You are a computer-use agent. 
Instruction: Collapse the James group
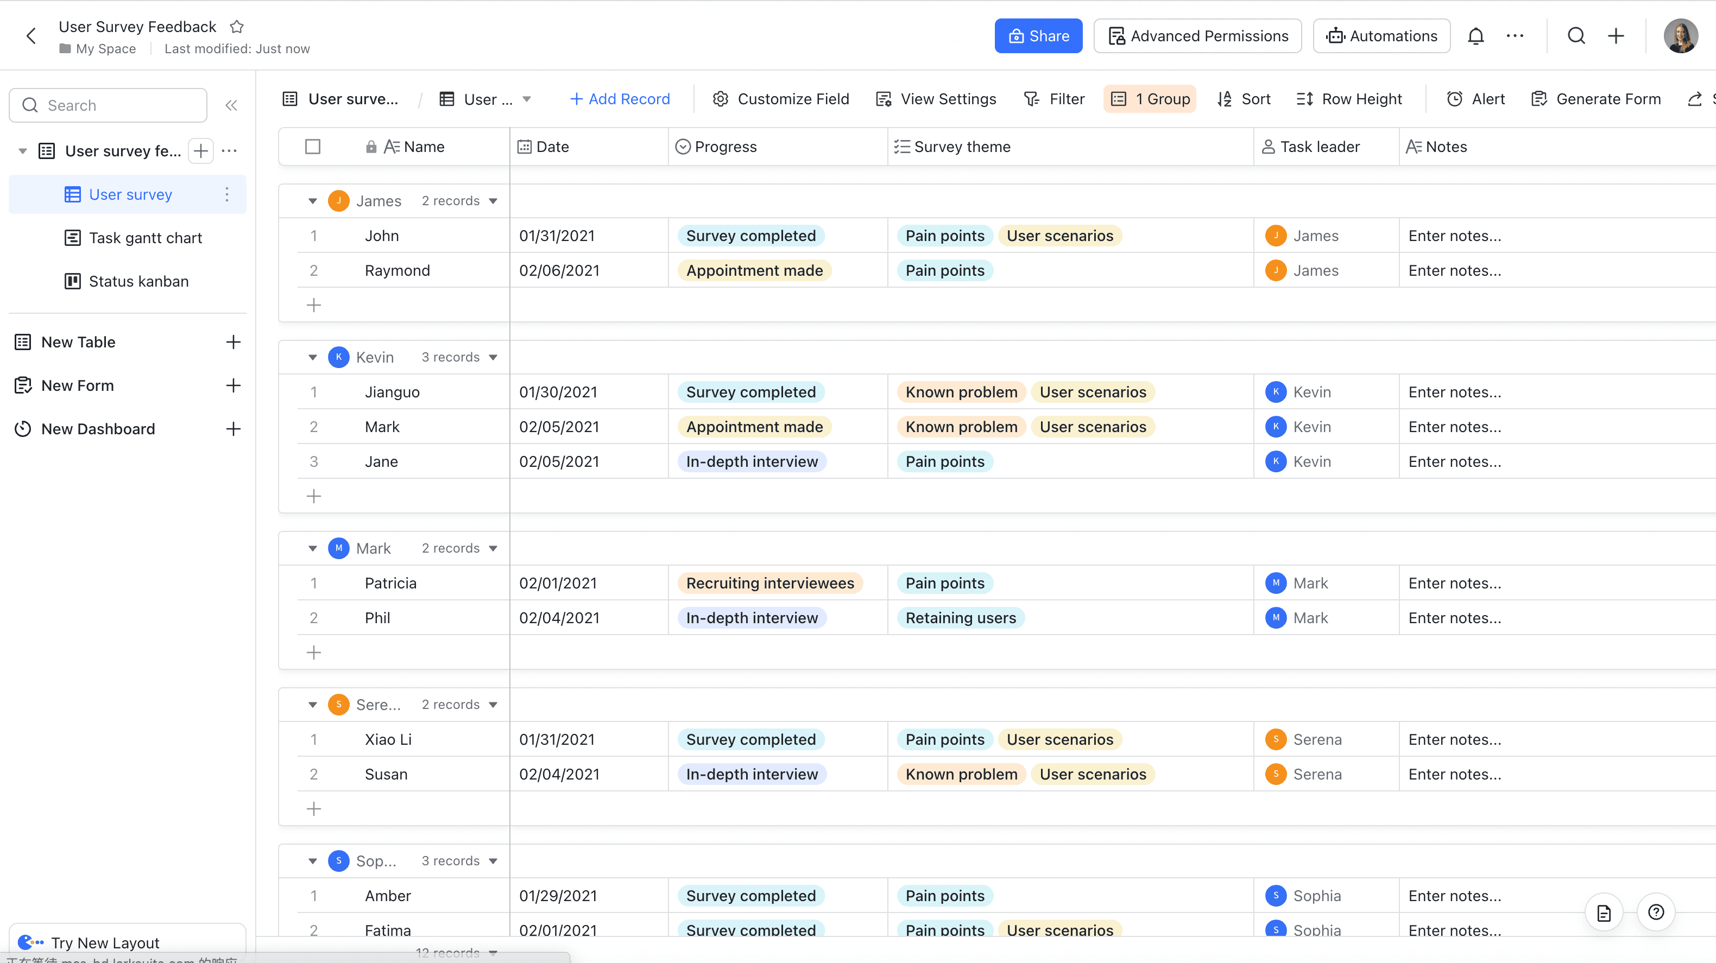(312, 201)
